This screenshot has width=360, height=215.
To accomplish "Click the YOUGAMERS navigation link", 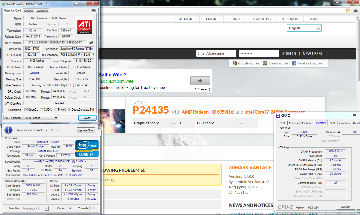I will [290, 19].
